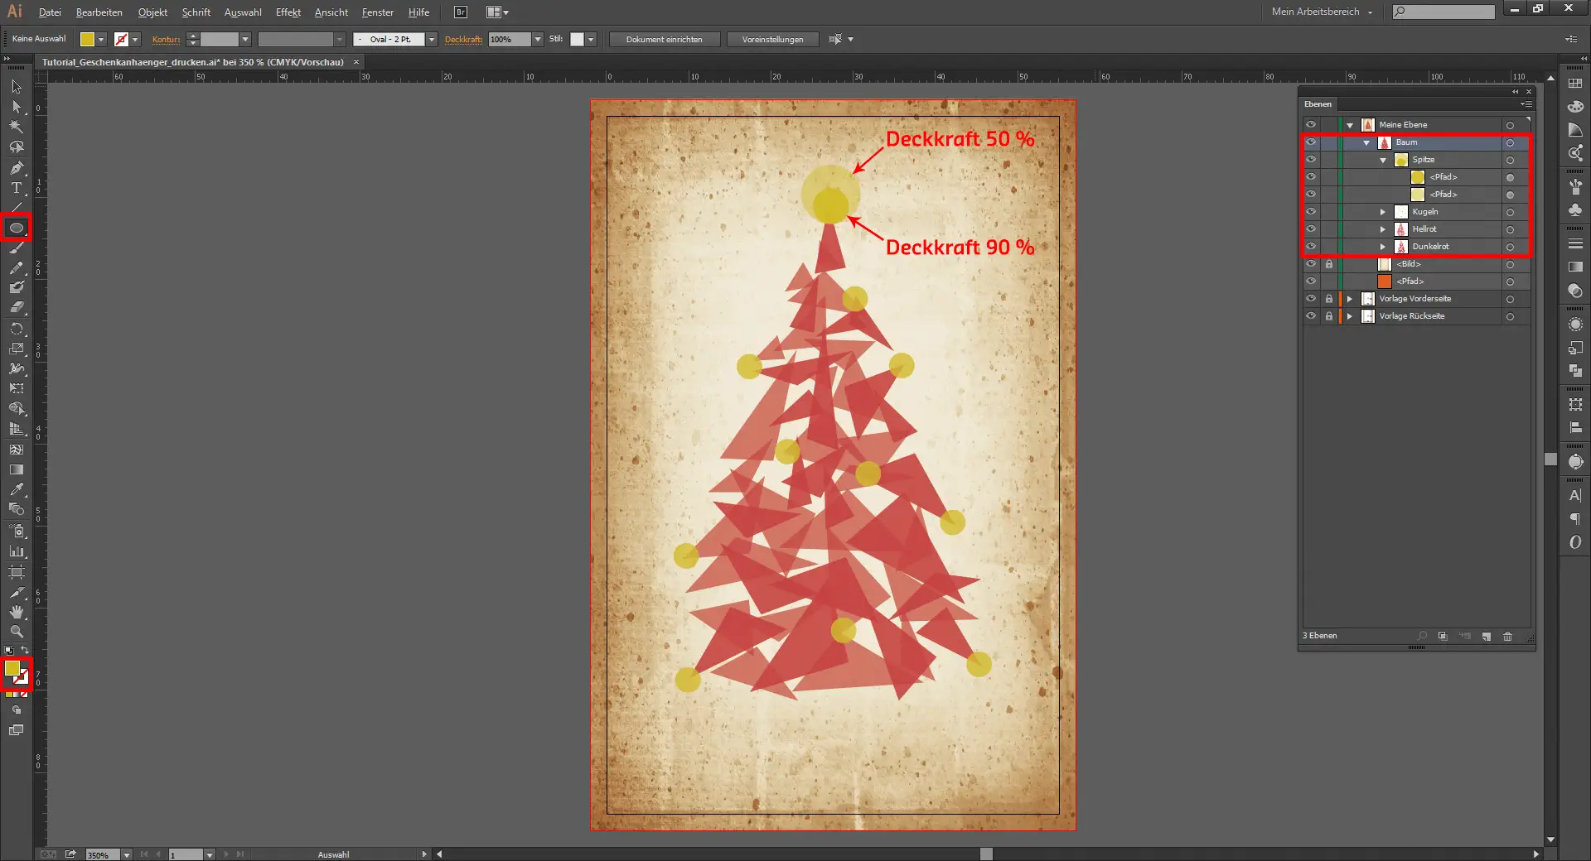Hide the Kugeln layer
1591x861 pixels.
(1311, 212)
